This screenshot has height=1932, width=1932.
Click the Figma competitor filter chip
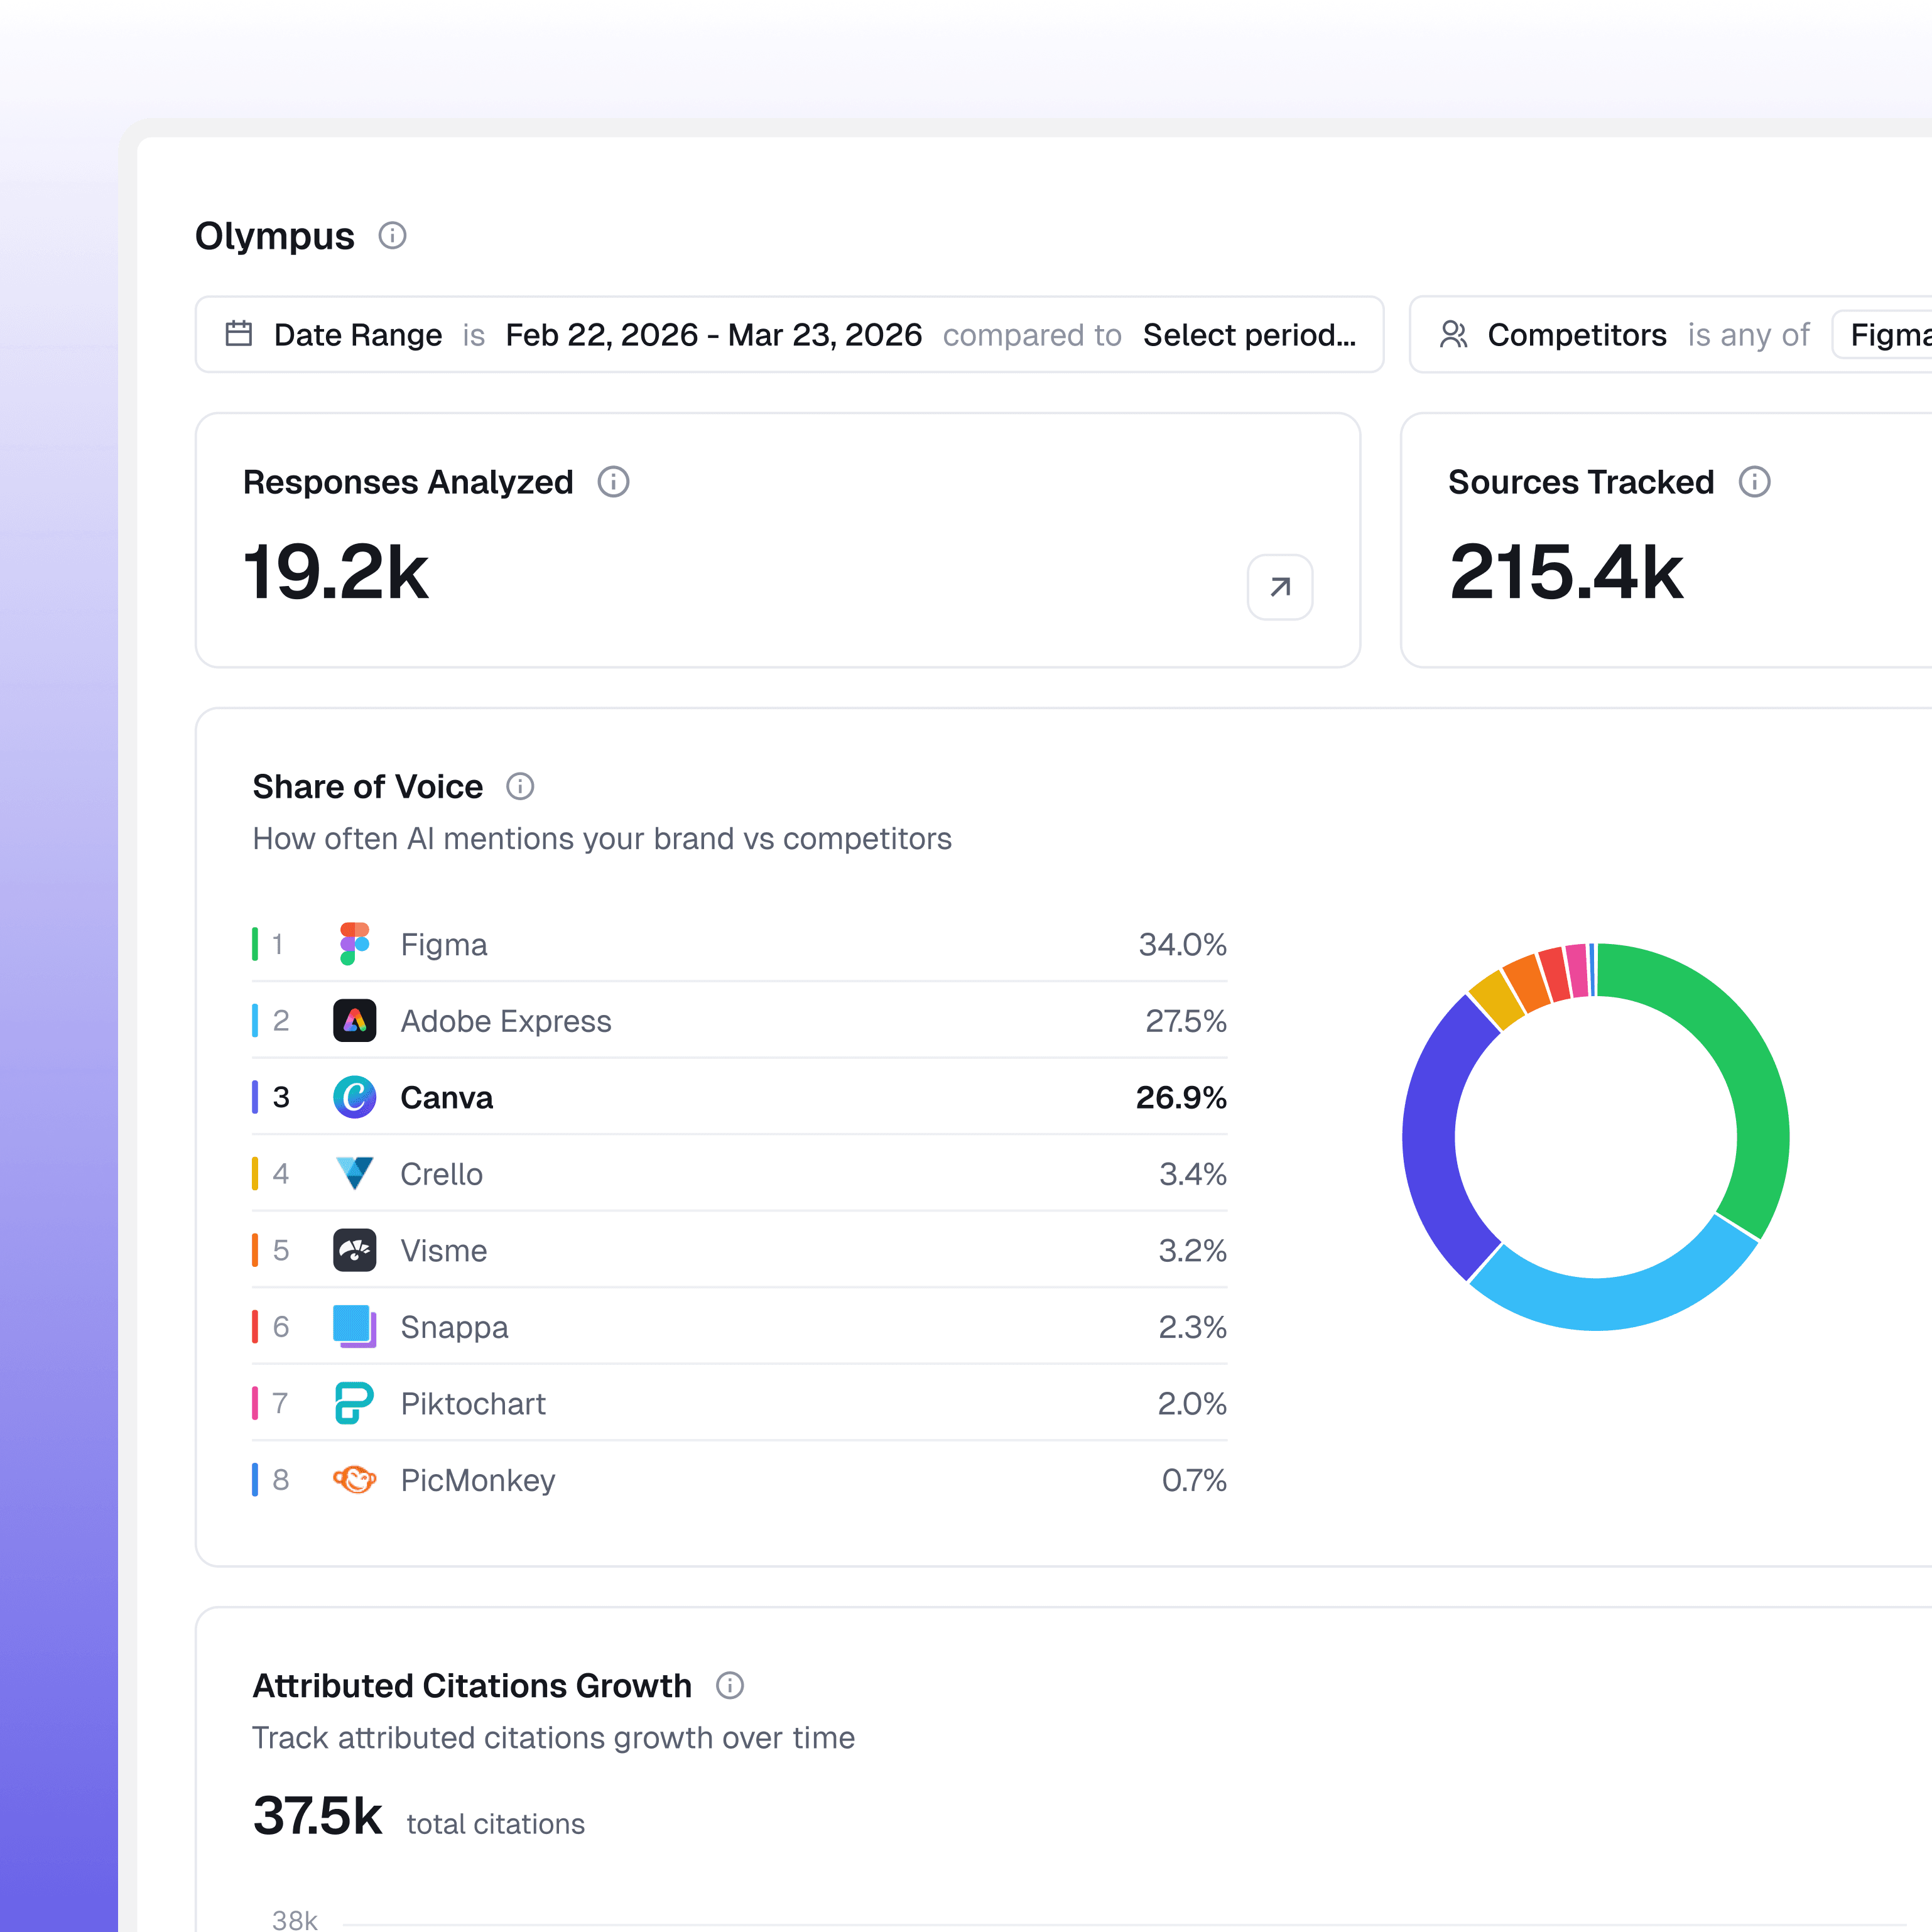click(x=1885, y=335)
